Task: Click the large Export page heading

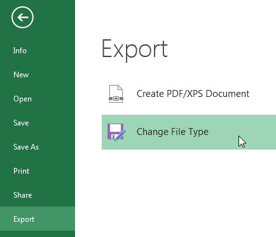Action: [x=135, y=50]
